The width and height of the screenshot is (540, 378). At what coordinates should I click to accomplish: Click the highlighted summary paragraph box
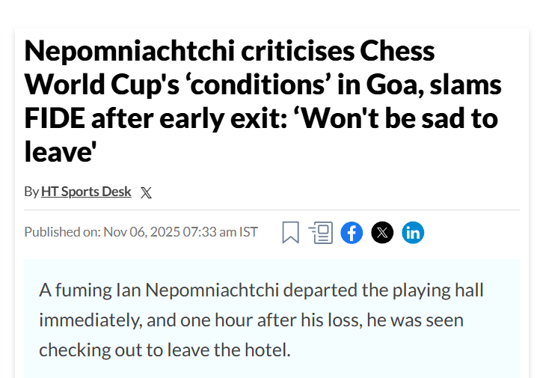271,319
